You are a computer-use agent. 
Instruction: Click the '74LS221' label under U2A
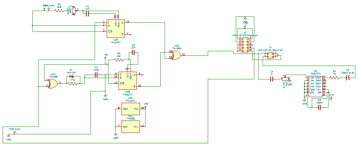116,42
